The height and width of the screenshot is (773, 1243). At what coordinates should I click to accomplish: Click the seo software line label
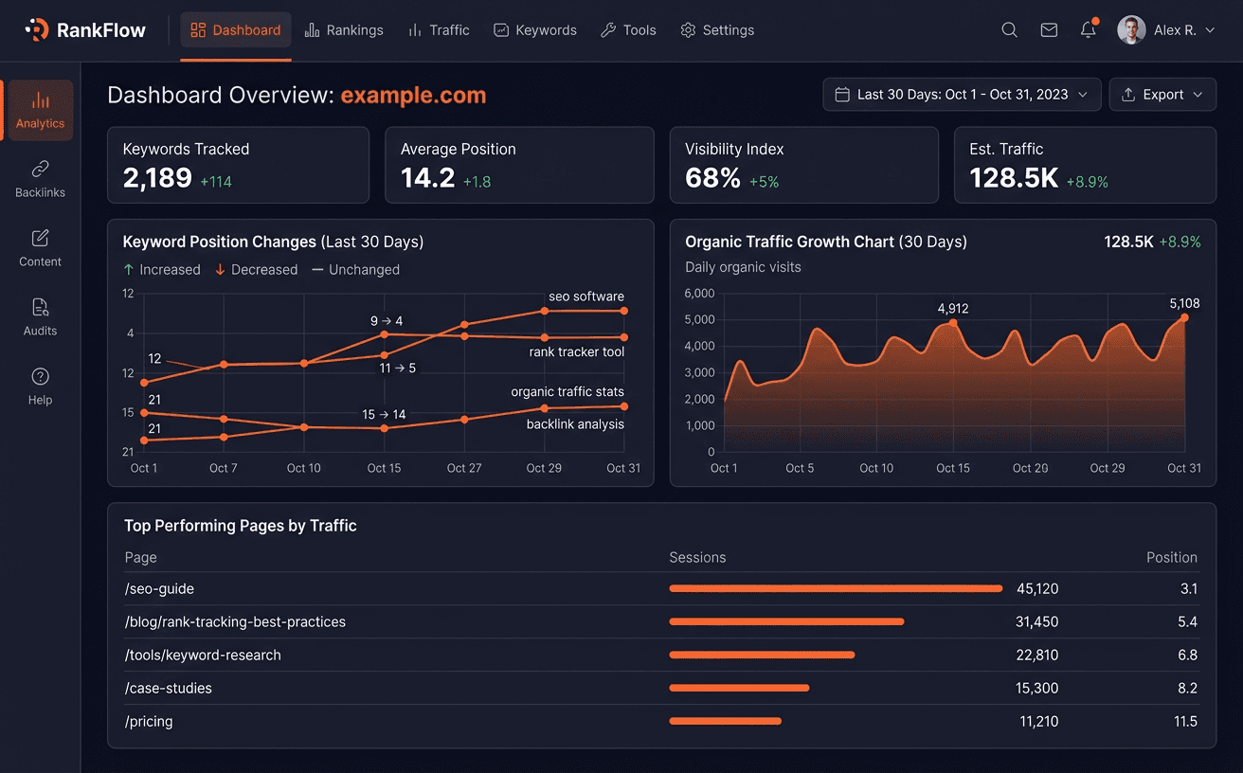click(586, 297)
